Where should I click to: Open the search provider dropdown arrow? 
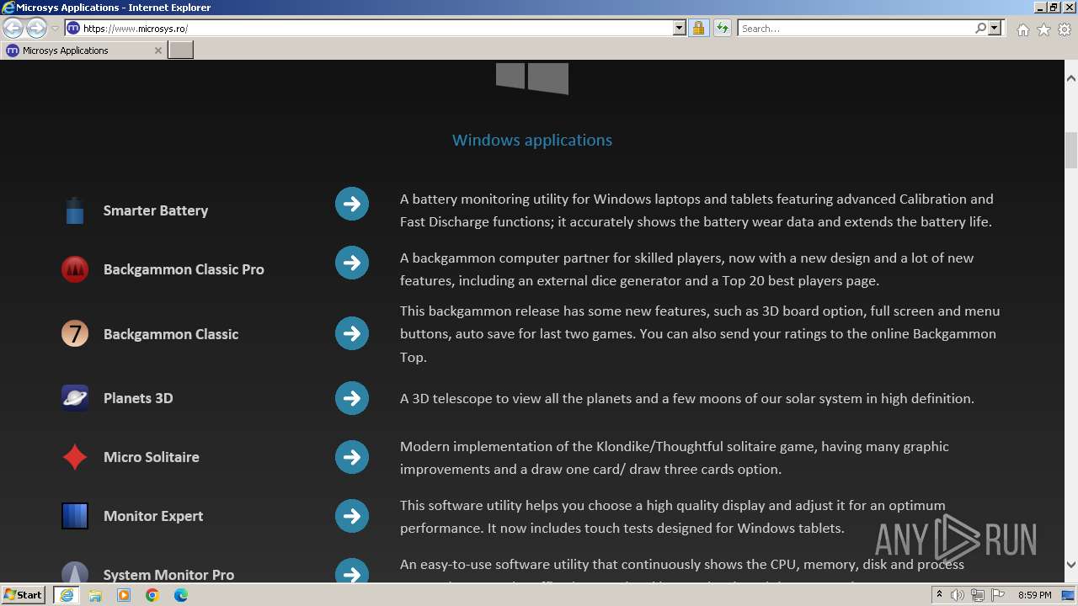point(995,28)
